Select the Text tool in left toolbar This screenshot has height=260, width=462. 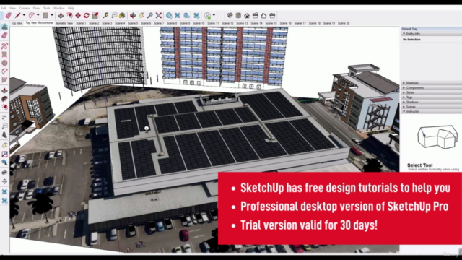4,126
